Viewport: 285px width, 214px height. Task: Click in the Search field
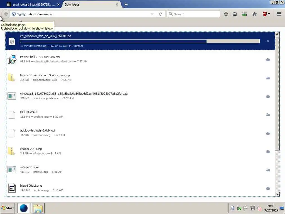click(194, 14)
